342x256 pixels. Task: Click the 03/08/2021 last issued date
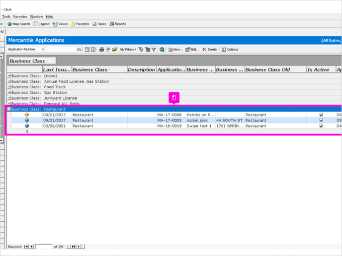click(54, 126)
